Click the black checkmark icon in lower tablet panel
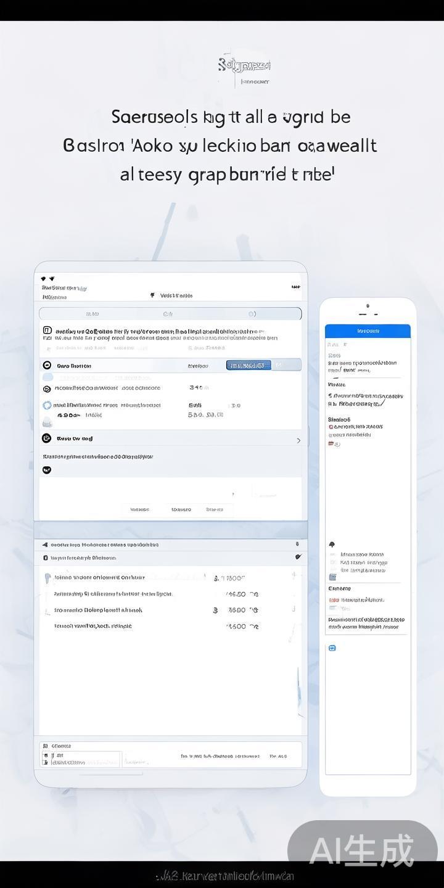The image size is (444, 888). point(298,557)
